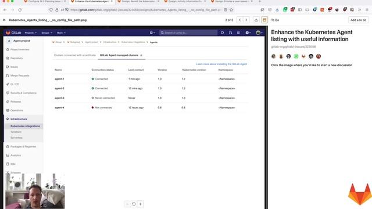372x209 pixels.
Task: Close the design image viewer
Action: 4,20
